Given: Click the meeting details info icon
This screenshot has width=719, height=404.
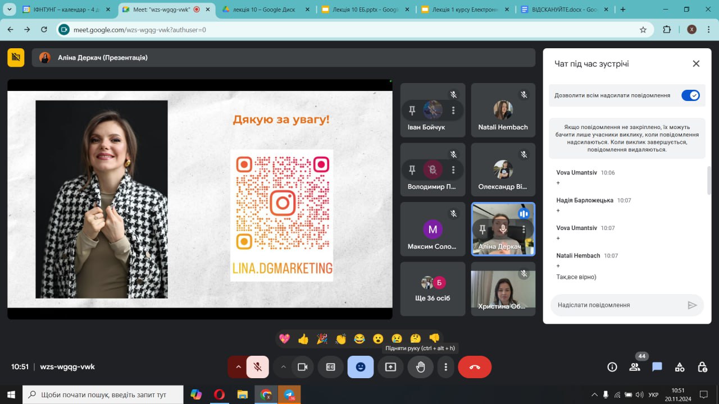Looking at the screenshot, I should pos(612,367).
